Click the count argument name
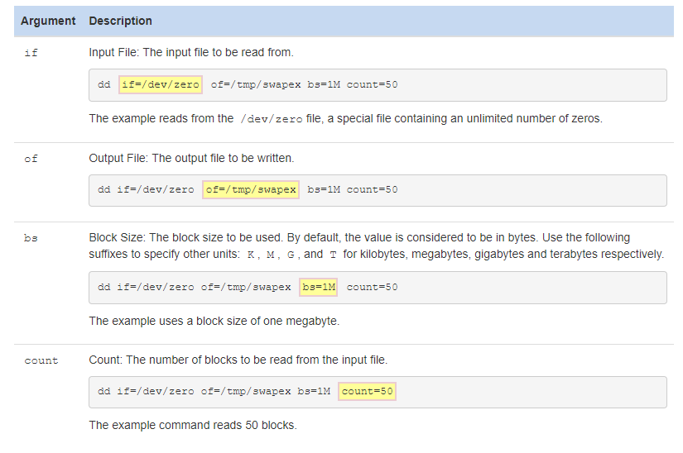This screenshot has width=683, height=453. (x=41, y=360)
